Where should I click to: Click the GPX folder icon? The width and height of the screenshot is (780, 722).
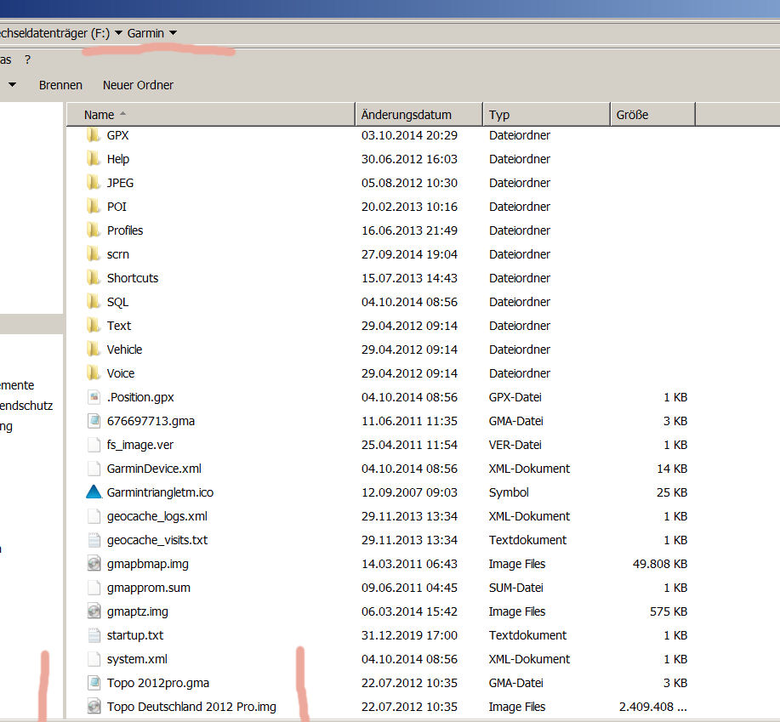point(93,135)
